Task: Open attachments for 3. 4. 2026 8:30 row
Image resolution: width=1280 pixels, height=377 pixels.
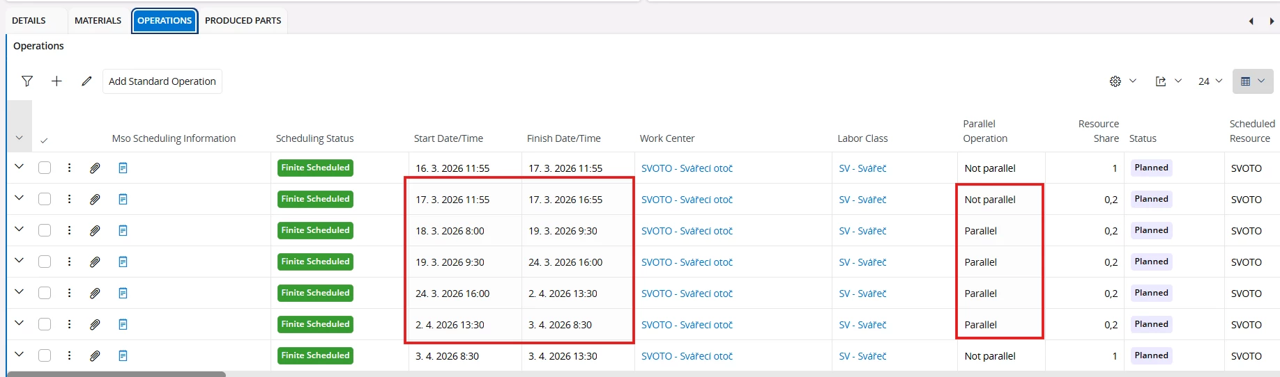Action: click(95, 355)
